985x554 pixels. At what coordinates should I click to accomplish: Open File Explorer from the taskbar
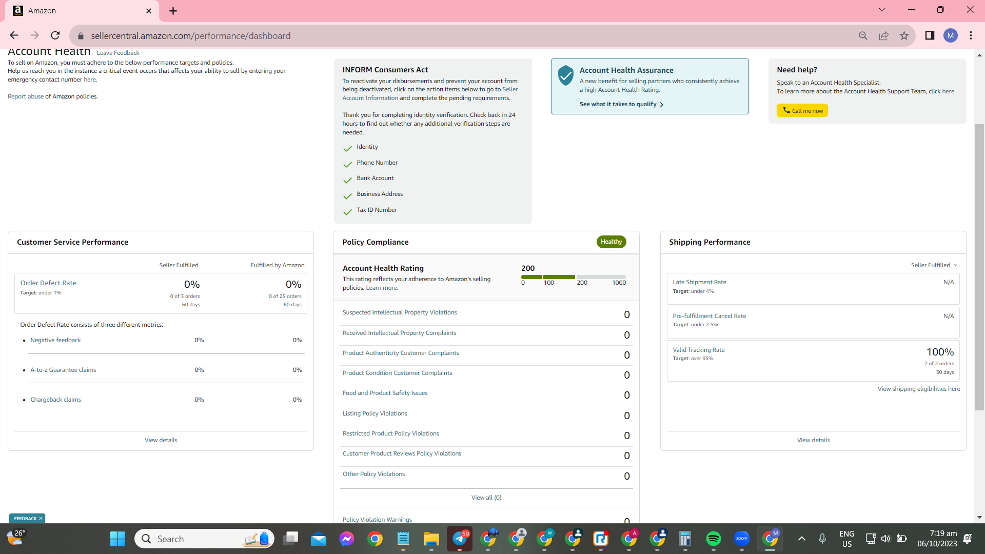click(x=431, y=539)
